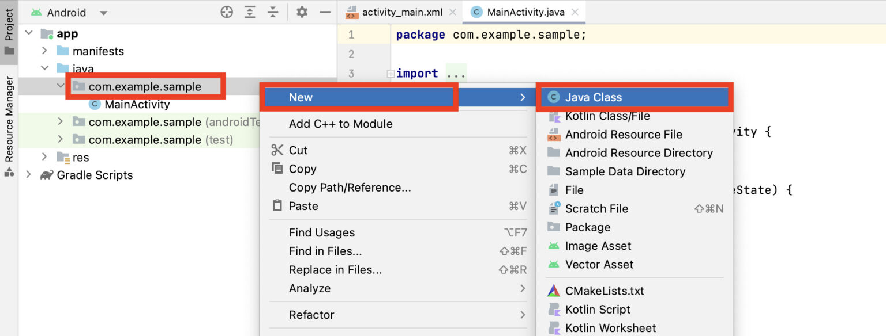
Task: Close the MainActivity.java tab
Action: coord(575,12)
